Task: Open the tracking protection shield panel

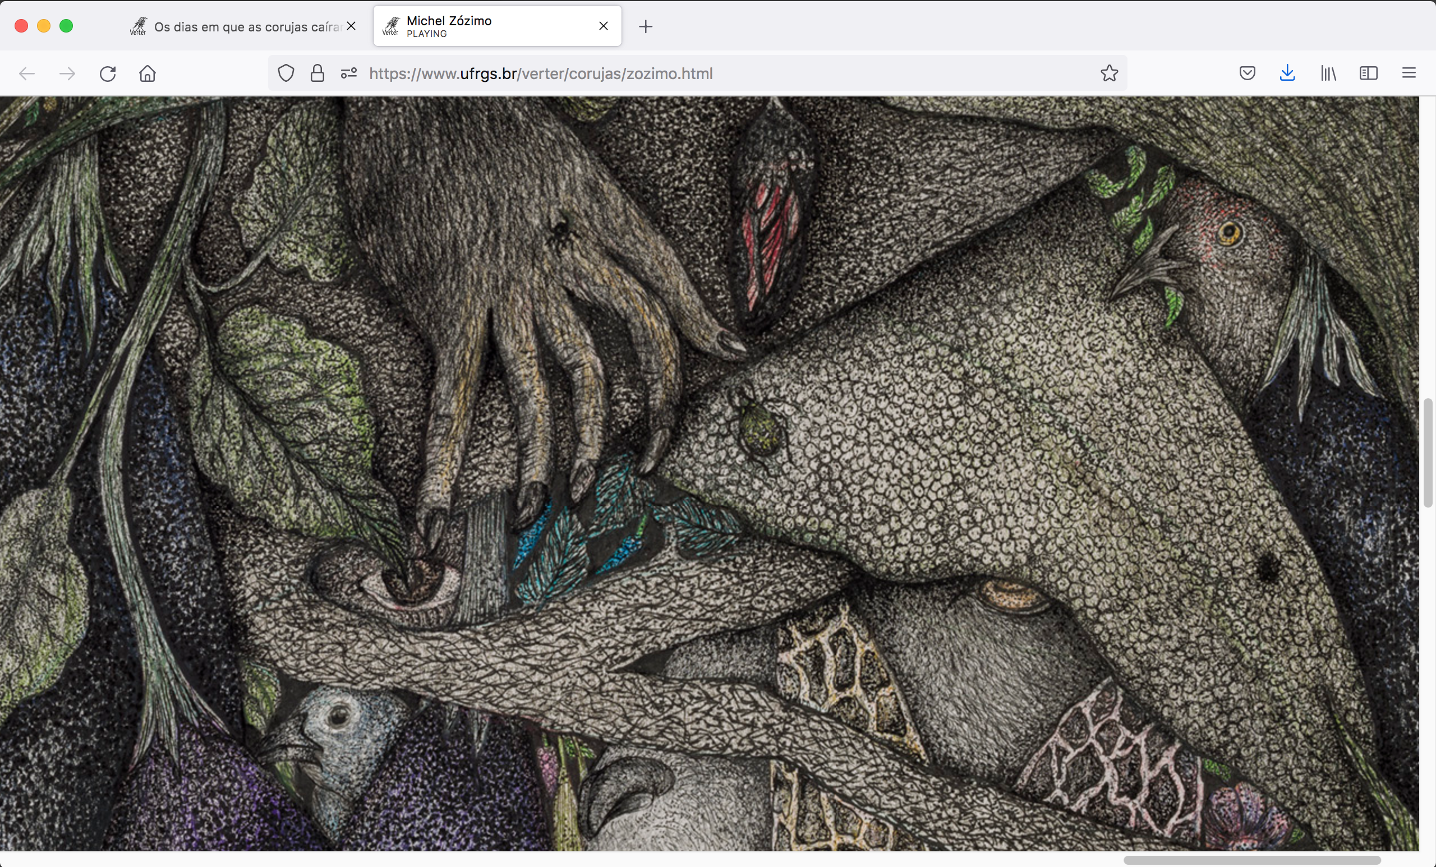Action: click(x=286, y=73)
